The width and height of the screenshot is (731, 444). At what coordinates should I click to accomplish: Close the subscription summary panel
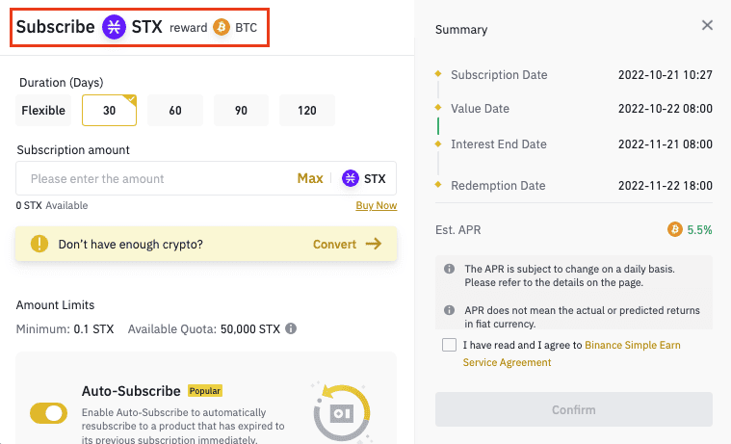click(x=708, y=25)
